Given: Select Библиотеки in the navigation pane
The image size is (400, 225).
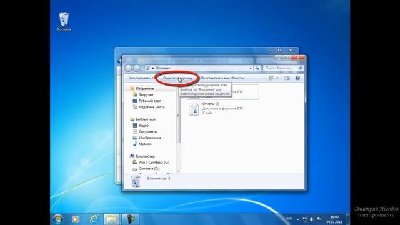Looking at the screenshot, I should [146, 119].
